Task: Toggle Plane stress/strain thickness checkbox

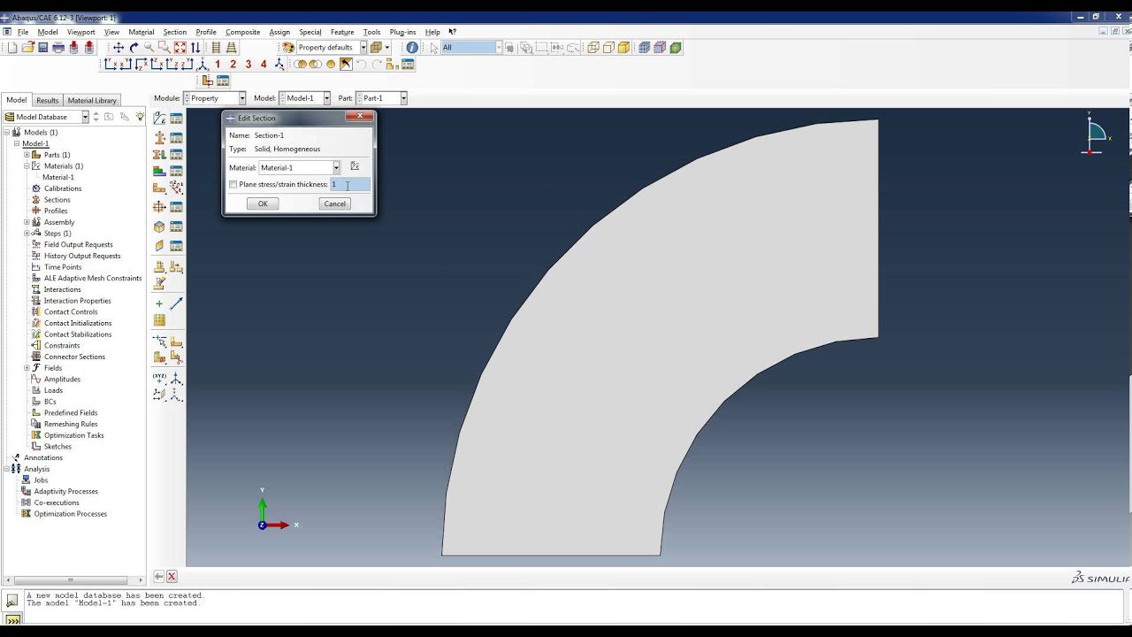Action: [233, 185]
